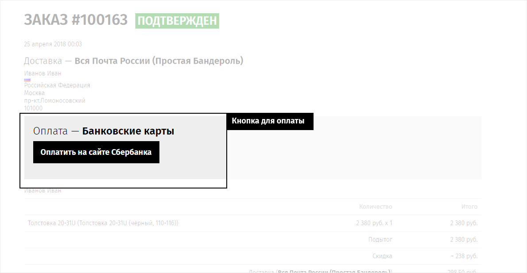The width and height of the screenshot is (527, 273).
Task: Click the Подытог row label
Action: 380,239
